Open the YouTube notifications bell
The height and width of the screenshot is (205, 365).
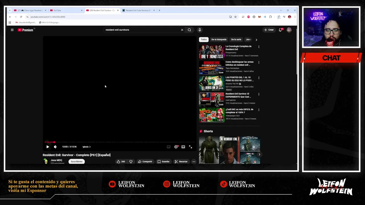click(x=281, y=30)
